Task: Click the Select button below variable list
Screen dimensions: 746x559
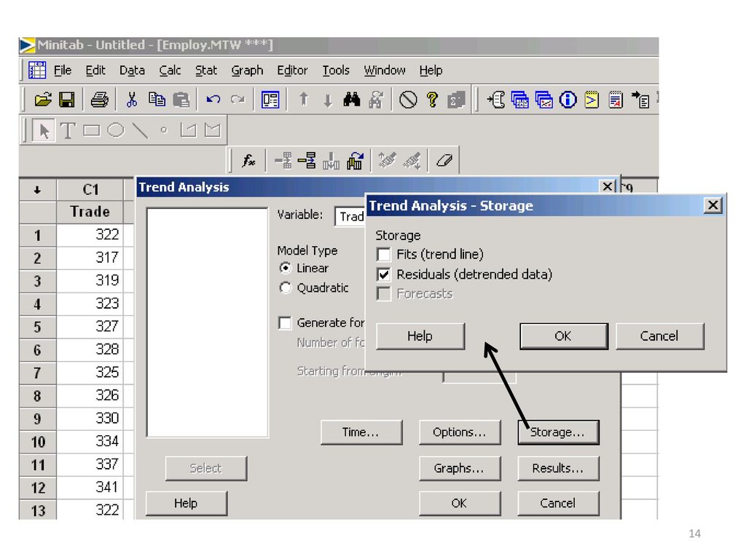Action: pyautogui.click(x=206, y=469)
